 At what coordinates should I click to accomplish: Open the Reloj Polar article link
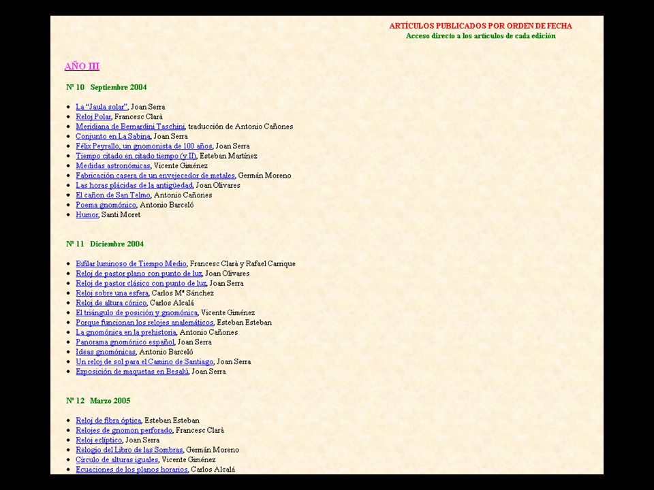[93, 116]
